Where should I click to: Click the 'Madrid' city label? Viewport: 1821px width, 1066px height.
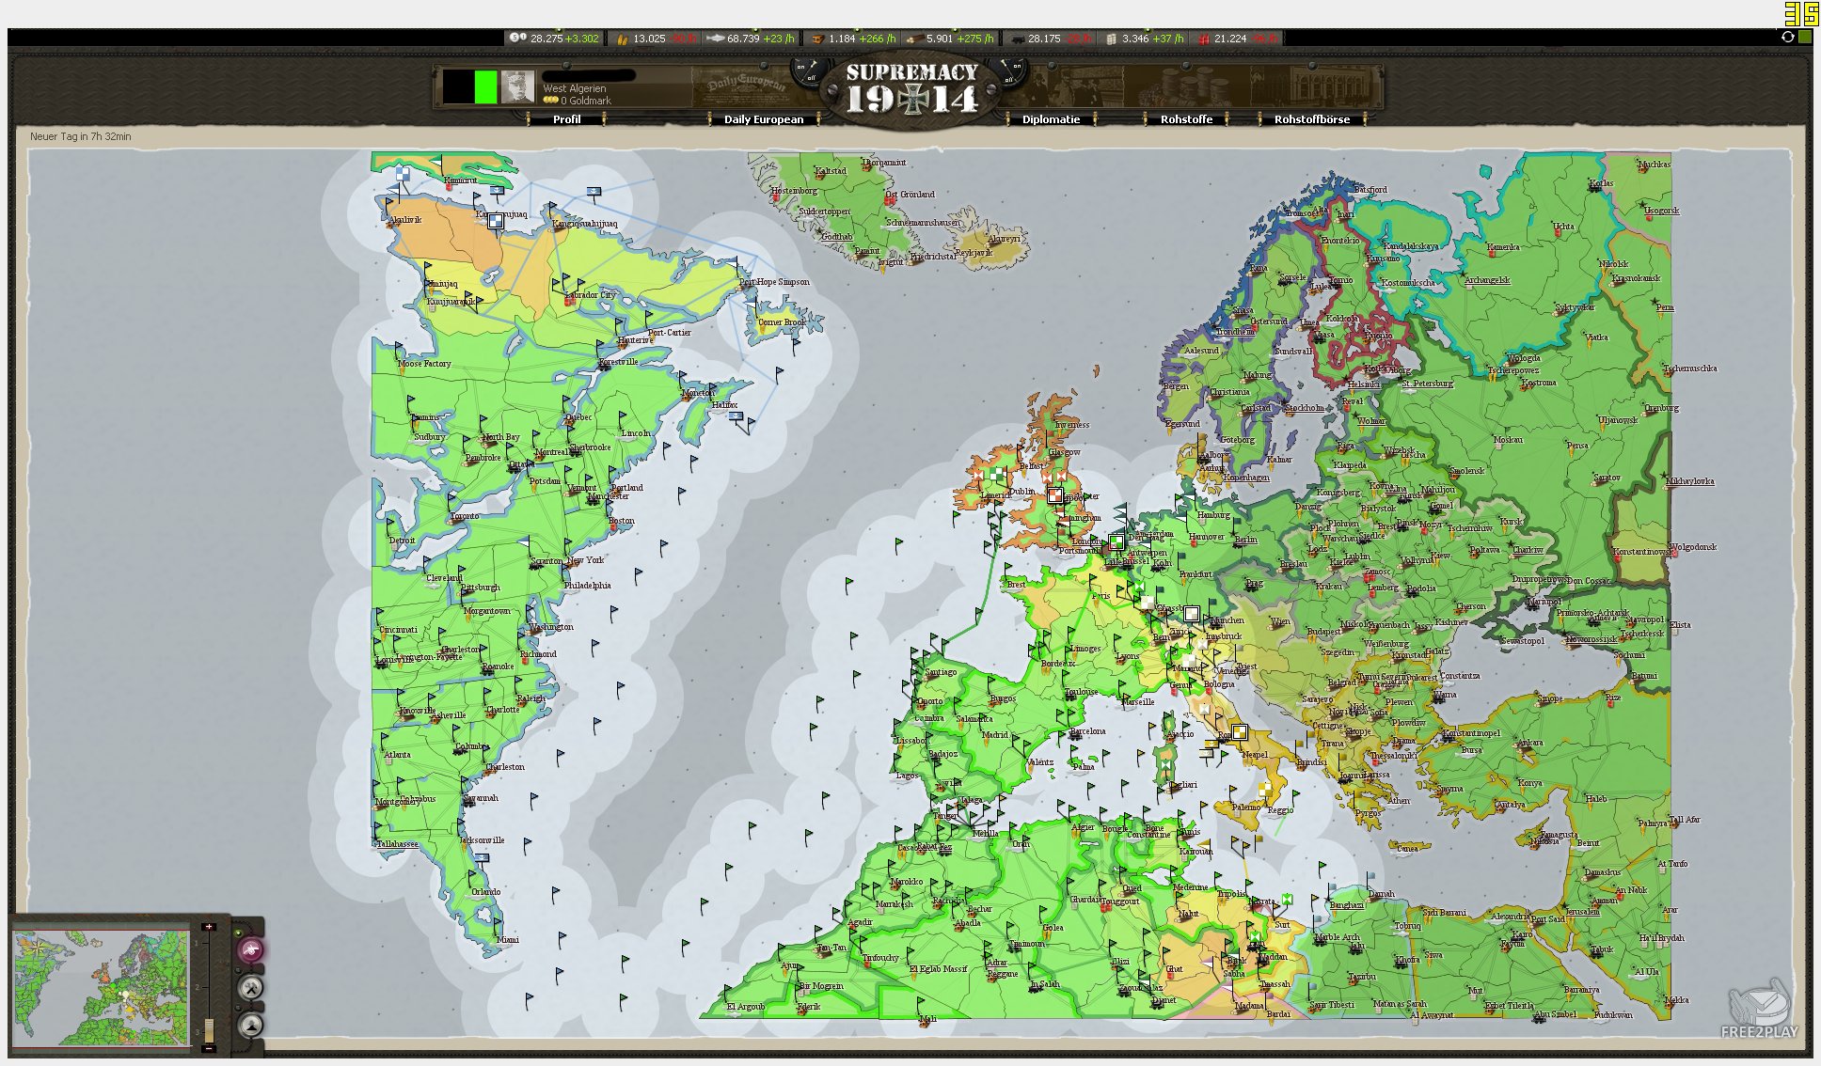coord(995,735)
